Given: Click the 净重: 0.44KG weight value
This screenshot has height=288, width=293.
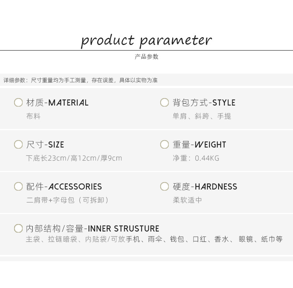Looking at the screenshot, I should (x=196, y=158).
